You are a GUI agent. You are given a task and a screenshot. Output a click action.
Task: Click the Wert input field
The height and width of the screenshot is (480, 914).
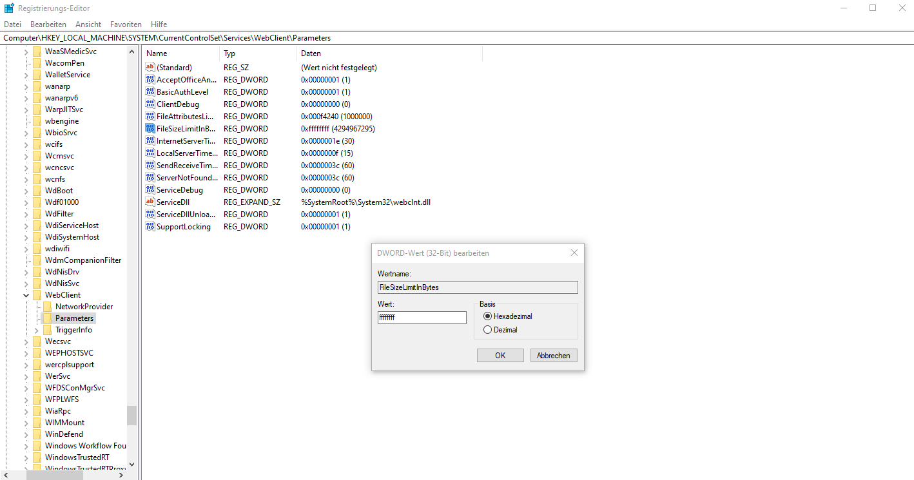pyautogui.click(x=422, y=318)
